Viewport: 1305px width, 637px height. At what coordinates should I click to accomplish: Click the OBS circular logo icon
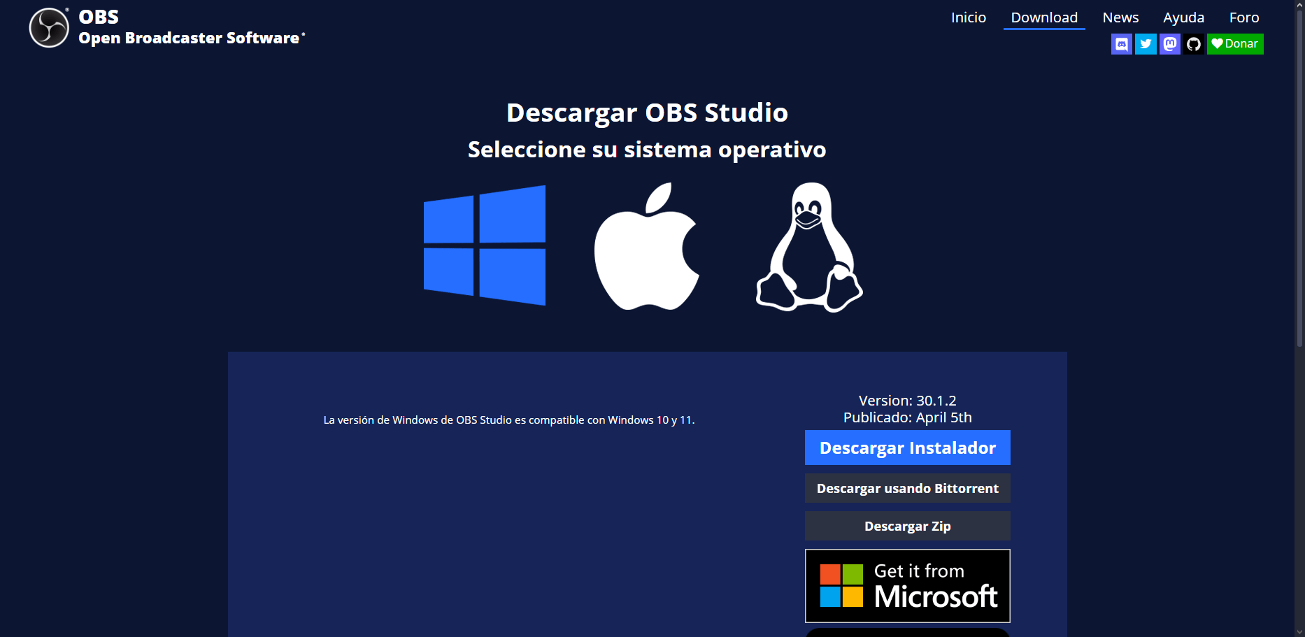click(x=49, y=28)
